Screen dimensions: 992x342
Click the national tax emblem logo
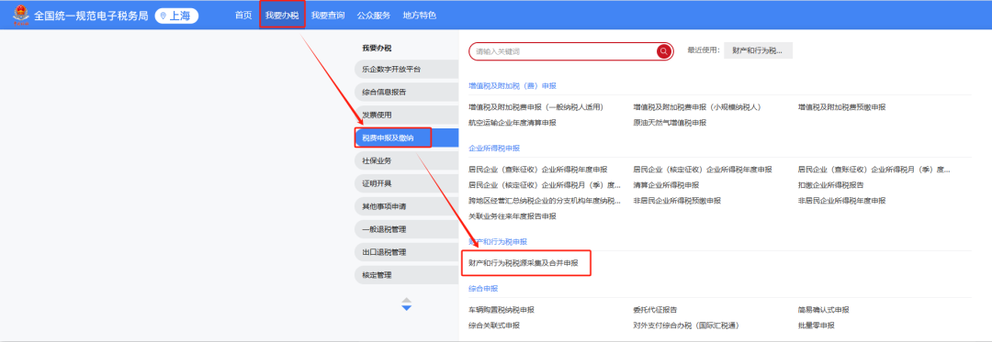(21, 15)
